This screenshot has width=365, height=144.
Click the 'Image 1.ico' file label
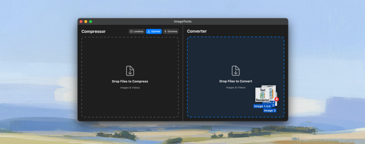pos(262,106)
